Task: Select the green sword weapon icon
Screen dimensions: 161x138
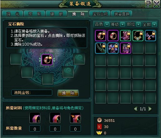Action: tap(101, 48)
